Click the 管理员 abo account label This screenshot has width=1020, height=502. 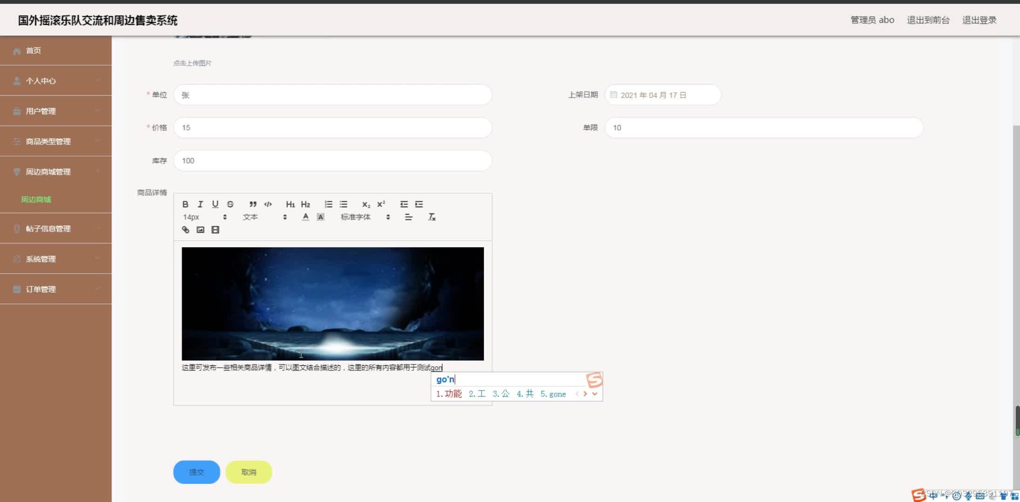pos(872,20)
